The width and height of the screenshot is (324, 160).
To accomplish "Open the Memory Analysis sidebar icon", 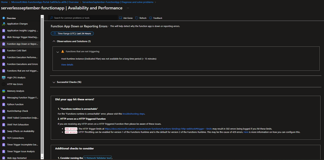I will coord(4,91).
